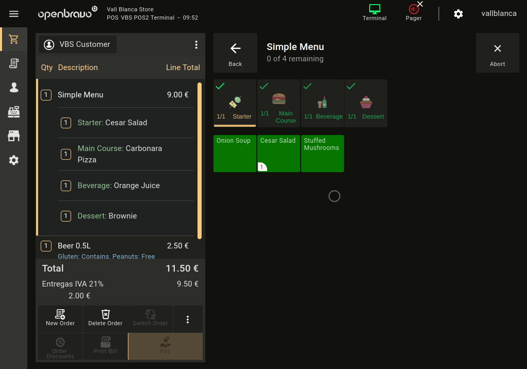This screenshot has width=527, height=369.
Task: Select the shopping cart sidebar icon
Action: coord(14,39)
